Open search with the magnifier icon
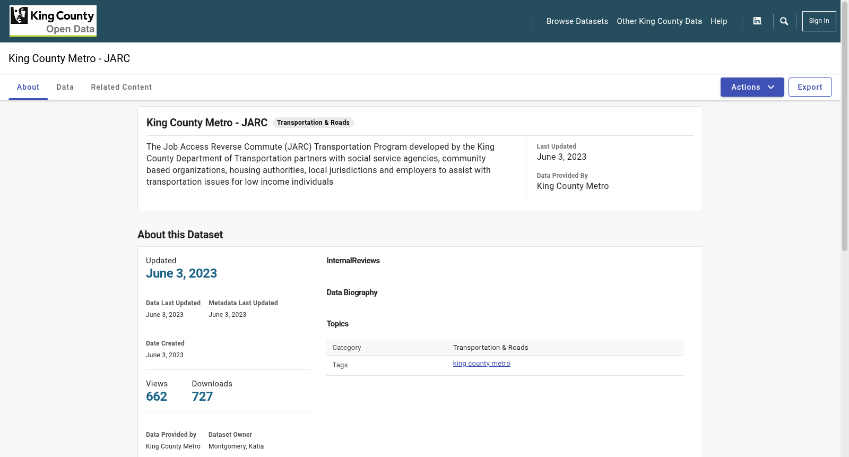Screen dimensions: 849x457 point(784,21)
